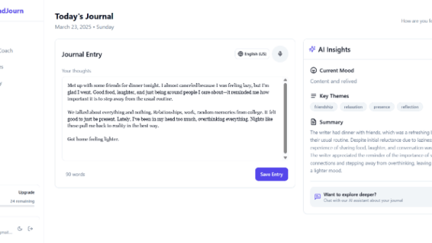Click the chat bubble icon
Image resolution: width=432 pixels, height=243 pixels.
pyautogui.click(x=317, y=196)
